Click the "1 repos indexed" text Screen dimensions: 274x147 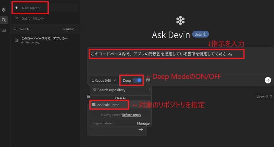(x=103, y=123)
